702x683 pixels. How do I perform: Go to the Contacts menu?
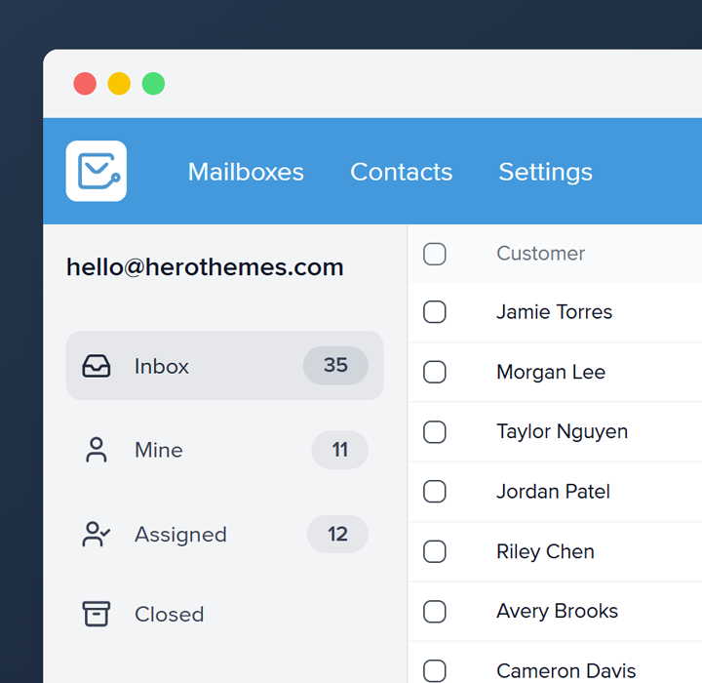(401, 172)
